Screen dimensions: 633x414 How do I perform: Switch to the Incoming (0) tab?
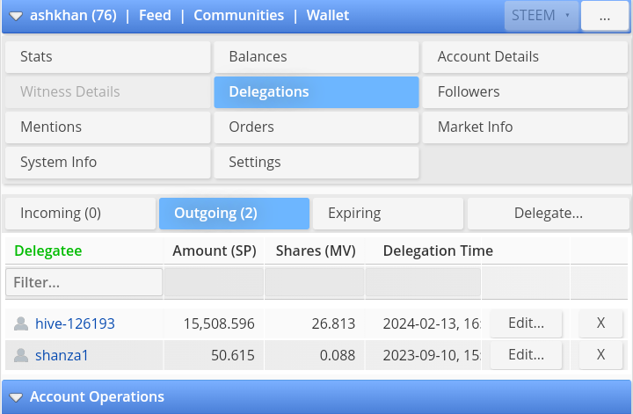80,213
